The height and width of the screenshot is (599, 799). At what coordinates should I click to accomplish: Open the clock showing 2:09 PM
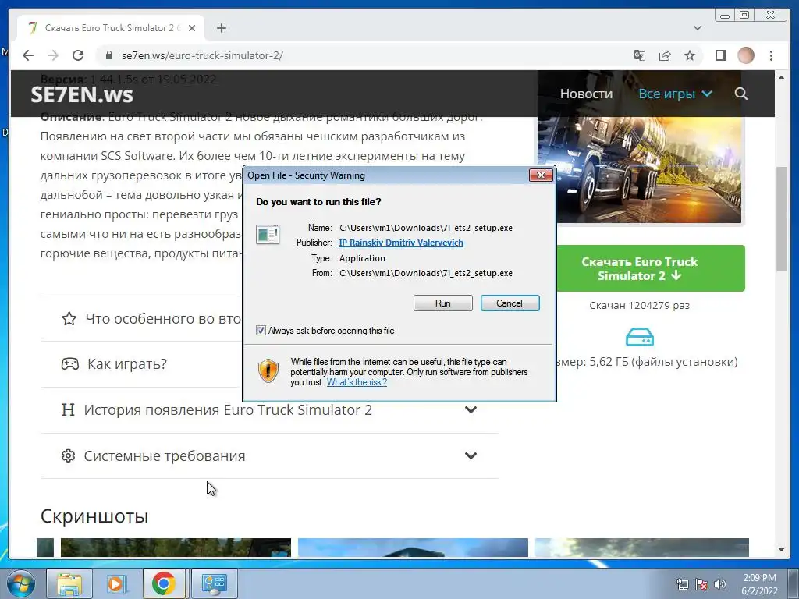pyautogui.click(x=759, y=584)
